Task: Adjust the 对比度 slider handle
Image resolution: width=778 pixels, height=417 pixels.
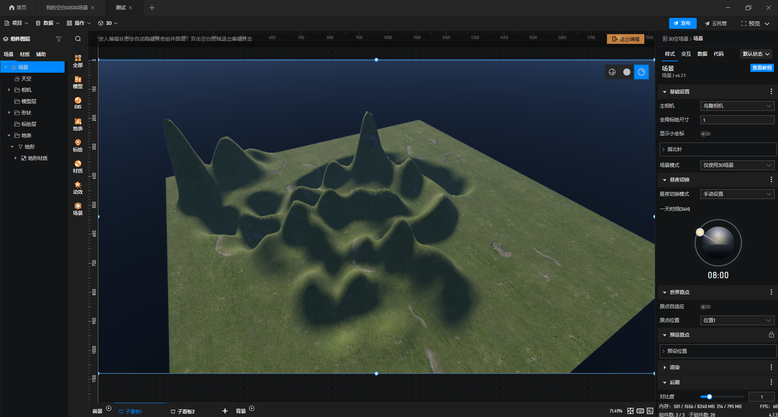Action: point(709,397)
